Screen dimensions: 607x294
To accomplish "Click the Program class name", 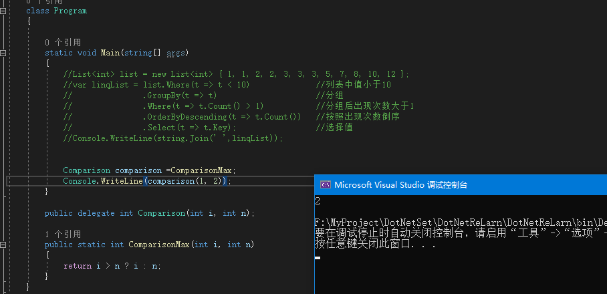I will pyautogui.click(x=70, y=11).
